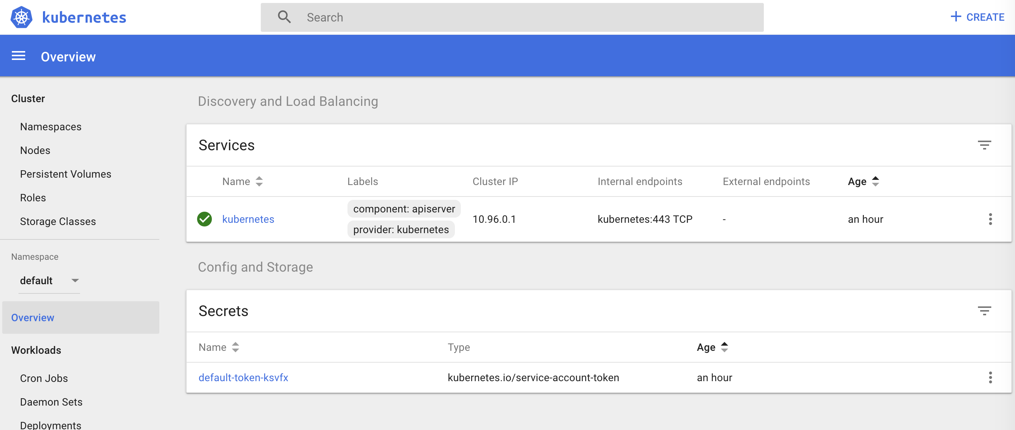
Task: Click the search magnifier icon
Action: point(284,17)
